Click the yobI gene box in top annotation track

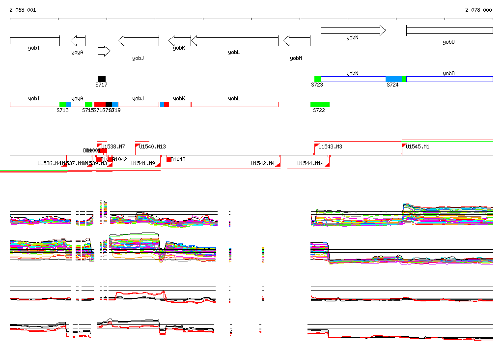tap(35, 41)
